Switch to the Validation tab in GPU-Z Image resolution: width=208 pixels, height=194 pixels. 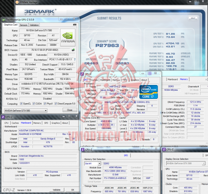pos(34,25)
